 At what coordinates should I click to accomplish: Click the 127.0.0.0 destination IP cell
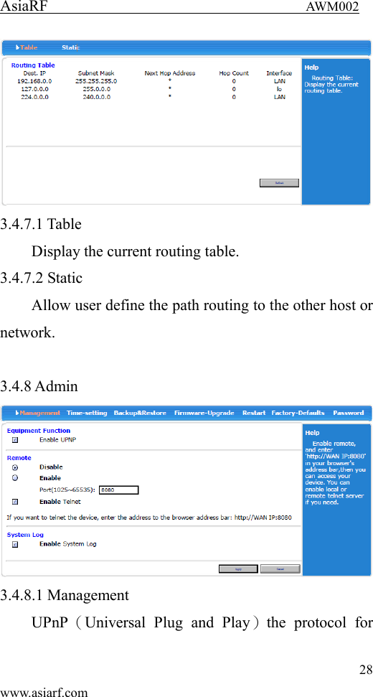34,89
